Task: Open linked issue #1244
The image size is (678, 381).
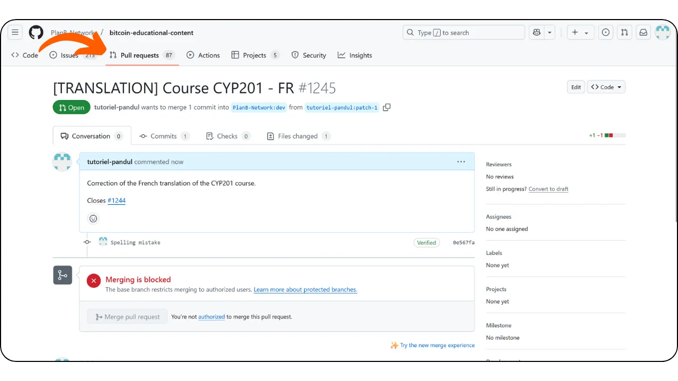Action: 117,201
